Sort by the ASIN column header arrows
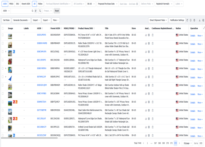205x147 pixels. (x=42, y=28)
